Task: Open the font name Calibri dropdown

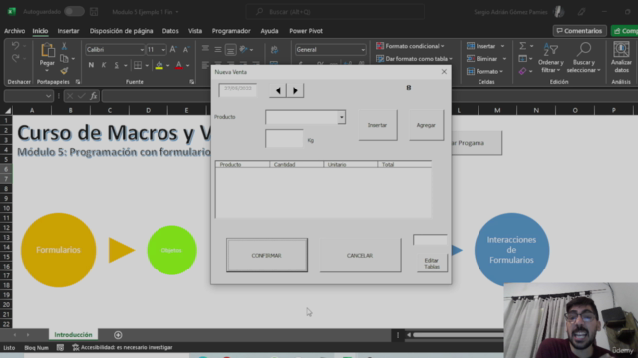Action: 142,50
